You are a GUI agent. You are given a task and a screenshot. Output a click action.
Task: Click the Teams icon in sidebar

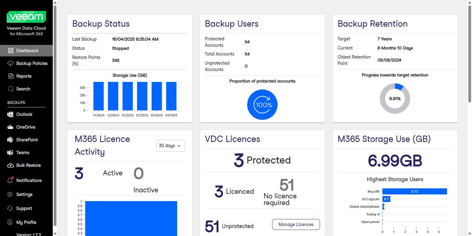[11, 153]
